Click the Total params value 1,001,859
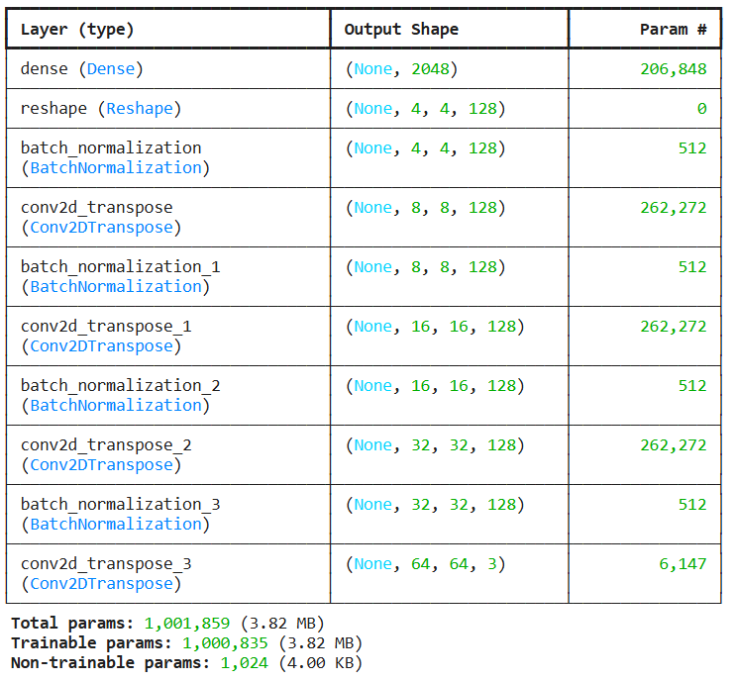This screenshot has height=681, width=736. point(186,624)
